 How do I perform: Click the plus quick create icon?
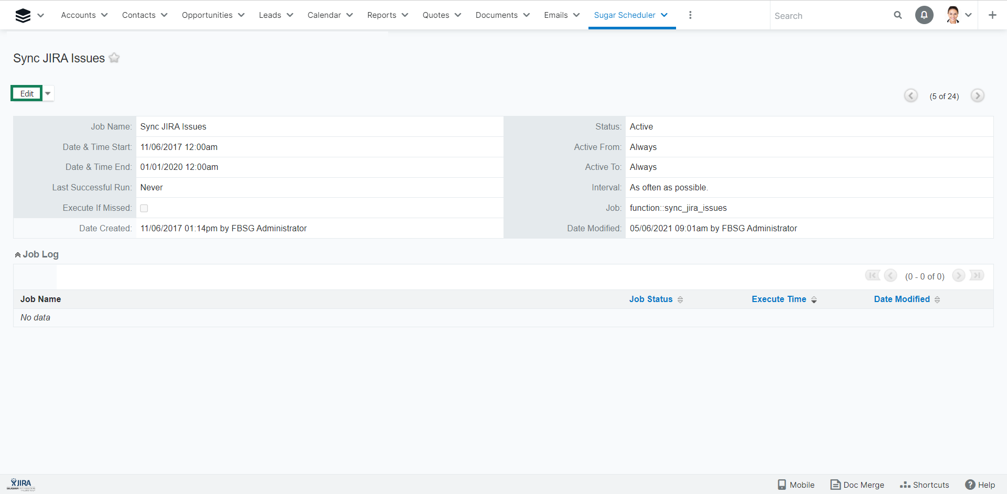tap(992, 15)
